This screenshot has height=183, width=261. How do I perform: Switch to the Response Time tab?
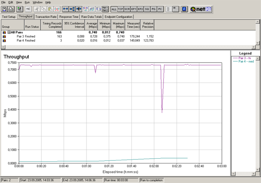(69, 17)
